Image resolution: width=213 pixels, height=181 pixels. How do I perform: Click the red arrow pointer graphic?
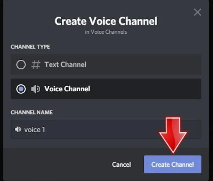(x=173, y=135)
